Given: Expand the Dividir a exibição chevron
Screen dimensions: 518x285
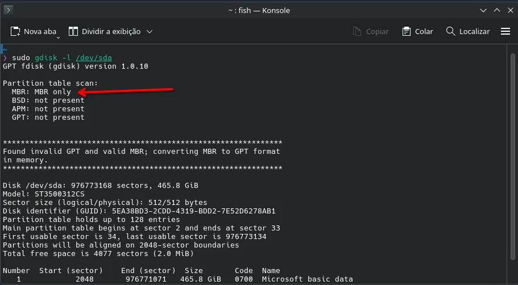Looking at the screenshot, I should click(150, 32).
